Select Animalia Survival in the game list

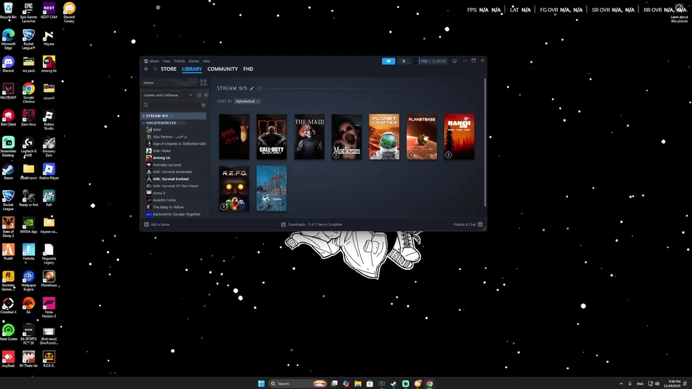point(167,165)
